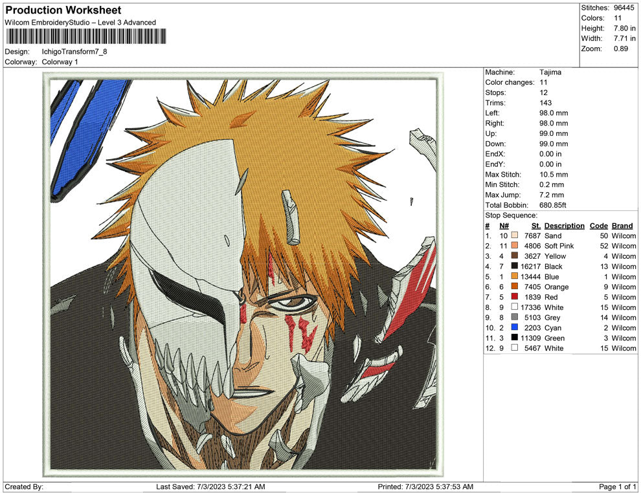Click the barcode under the software name
Screen dimensions: 641x493
84,36
